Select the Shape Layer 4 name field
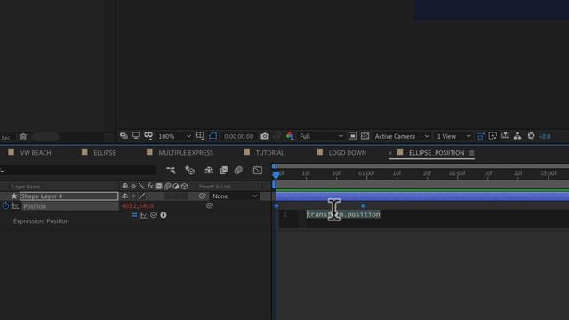This screenshot has height=320, width=569. (69, 196)
